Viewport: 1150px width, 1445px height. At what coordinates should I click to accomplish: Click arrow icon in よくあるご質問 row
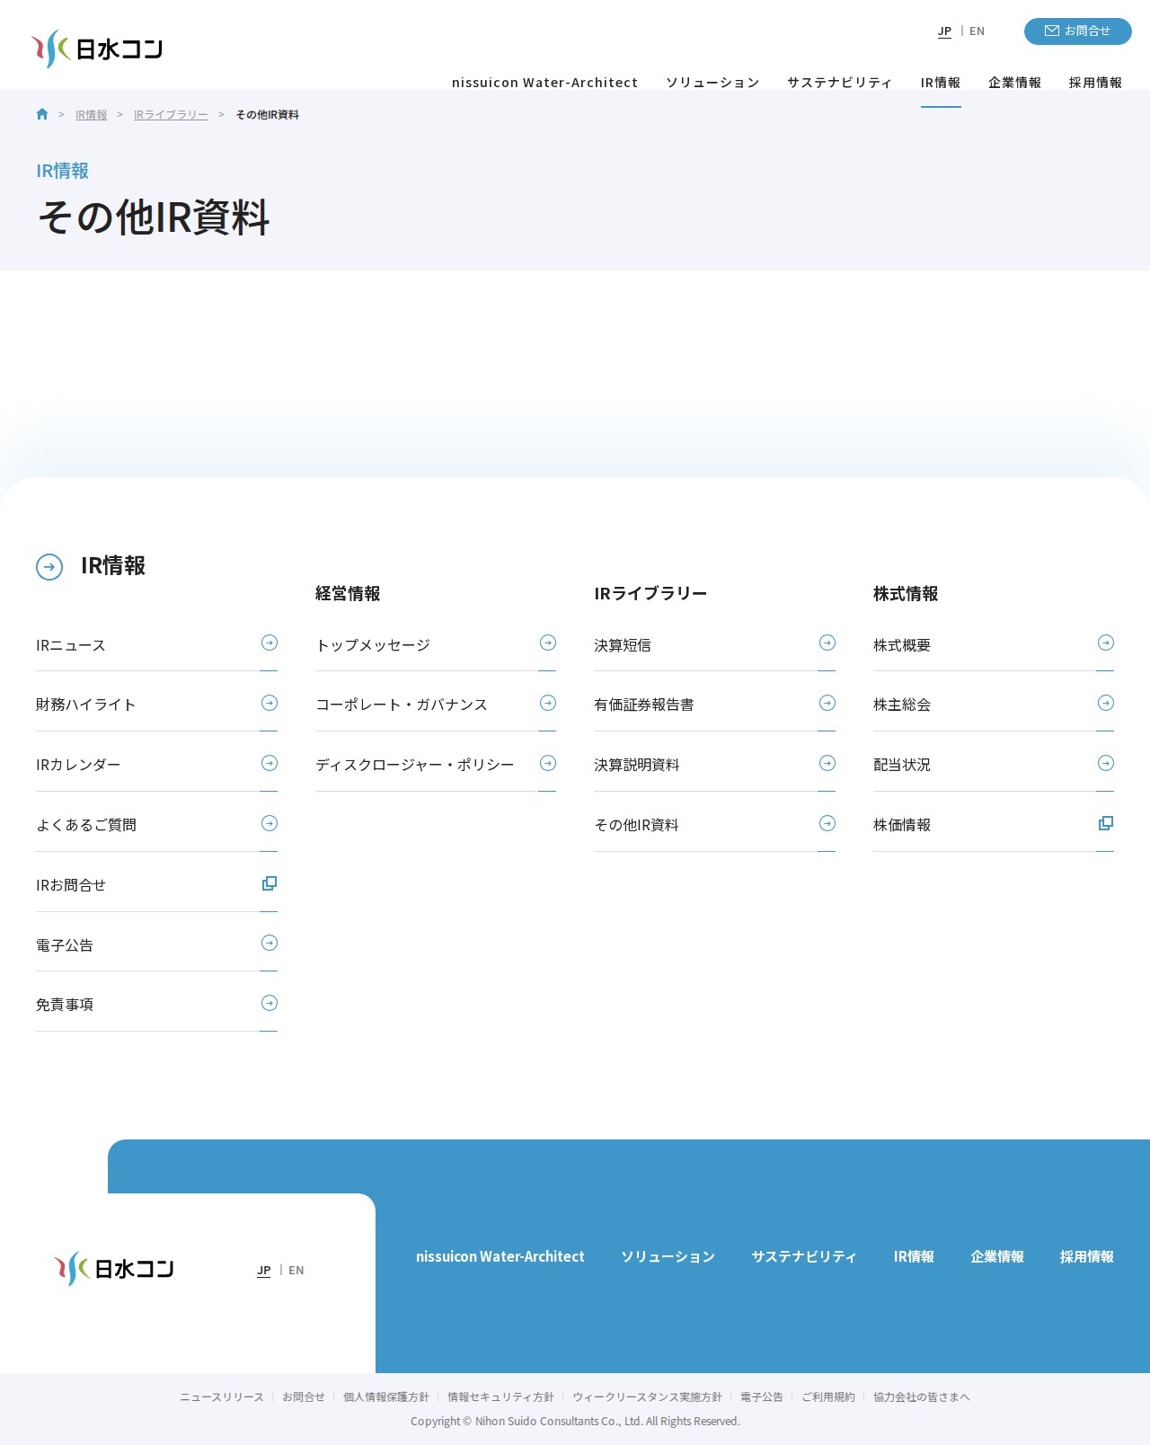pos(270,823)
